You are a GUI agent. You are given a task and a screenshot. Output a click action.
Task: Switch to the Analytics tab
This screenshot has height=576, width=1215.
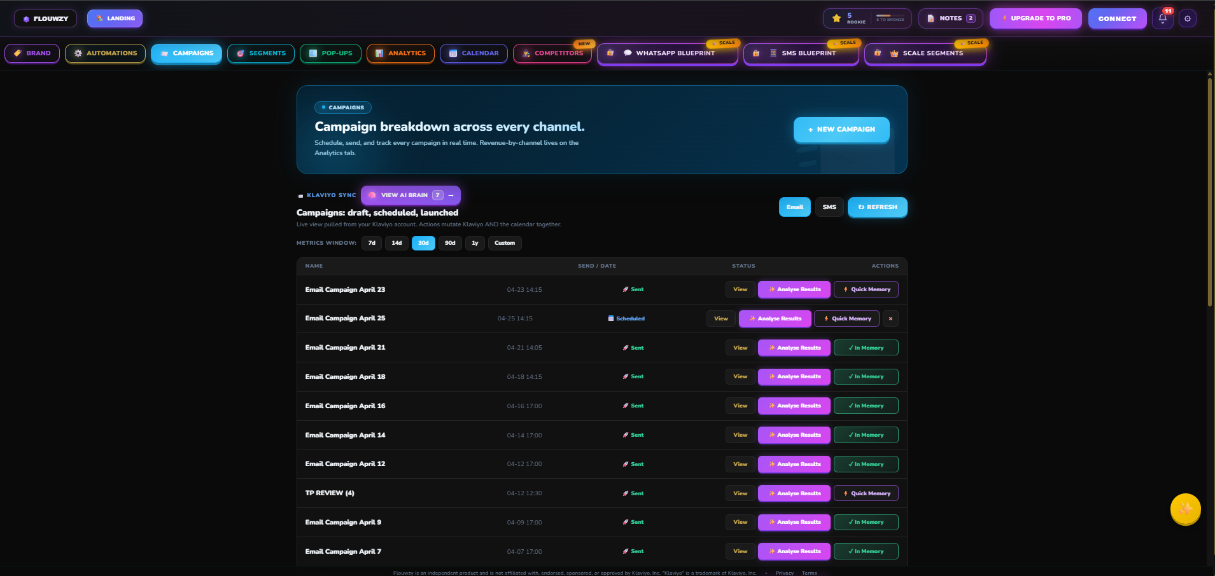(x=400, y=53)
